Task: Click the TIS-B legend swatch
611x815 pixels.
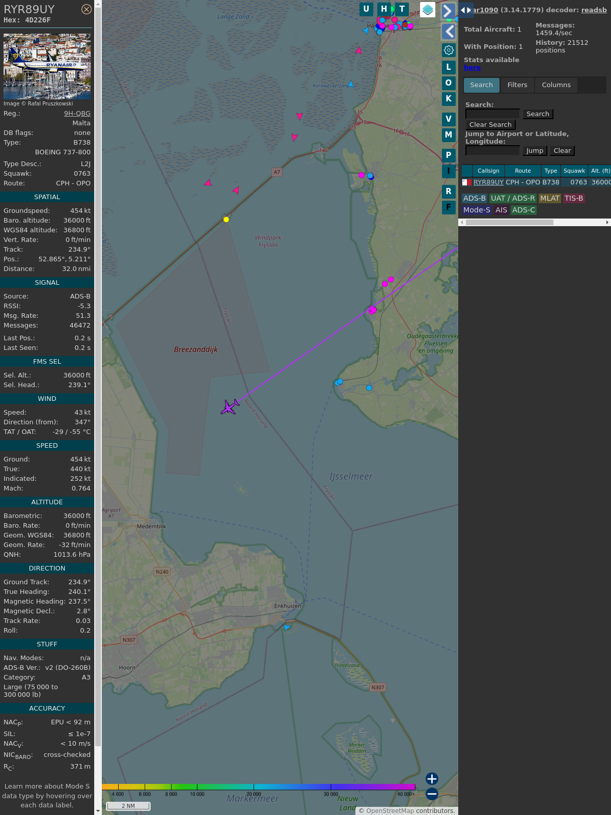Action: point(574,199)
